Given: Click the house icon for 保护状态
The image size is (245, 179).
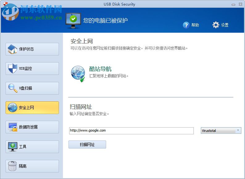Looking at the screenshot, I should [x=12, y=49].
